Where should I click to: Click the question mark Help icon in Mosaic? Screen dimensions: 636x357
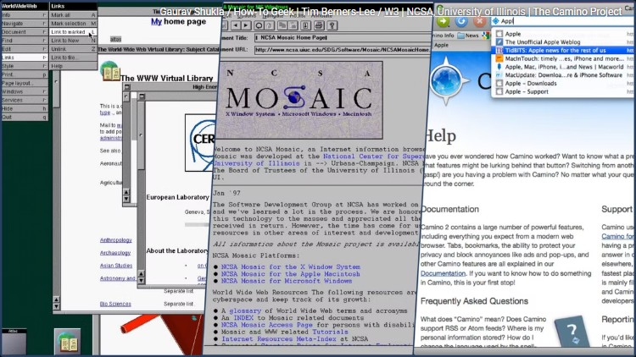(332, 25)
